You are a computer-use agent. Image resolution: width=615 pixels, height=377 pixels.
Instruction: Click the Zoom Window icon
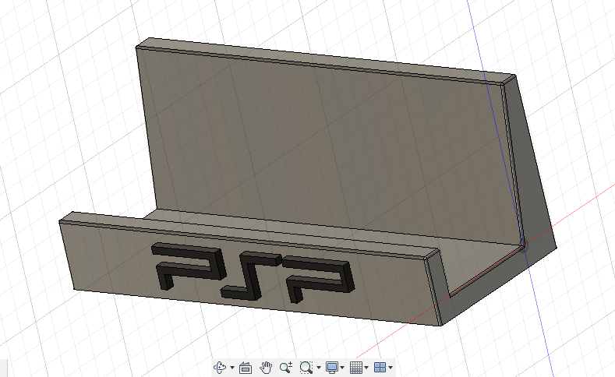(x=306, y=367)
